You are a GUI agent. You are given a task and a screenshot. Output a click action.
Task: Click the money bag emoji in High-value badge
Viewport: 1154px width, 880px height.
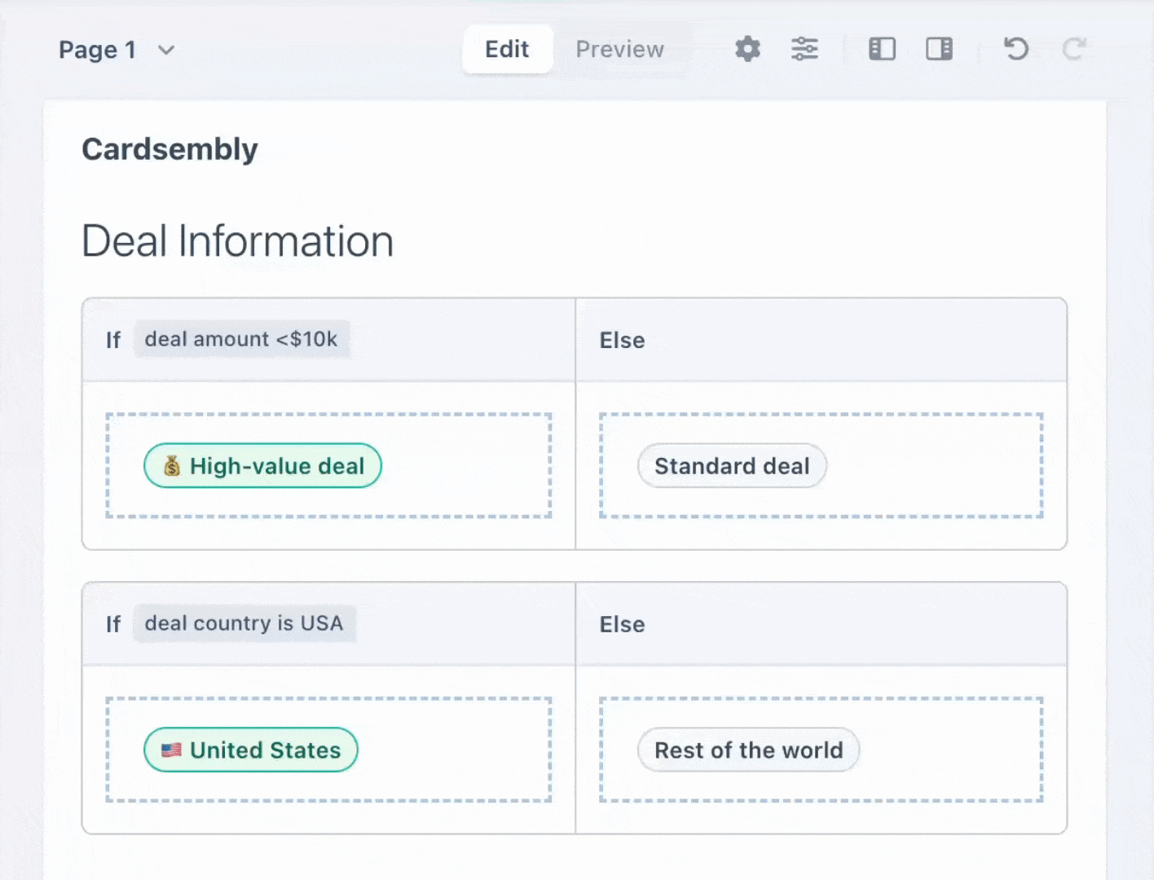point(172,466)
